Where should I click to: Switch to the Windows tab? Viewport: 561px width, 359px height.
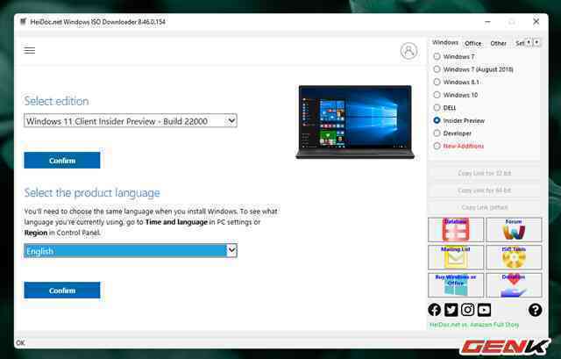click(444, 43)
